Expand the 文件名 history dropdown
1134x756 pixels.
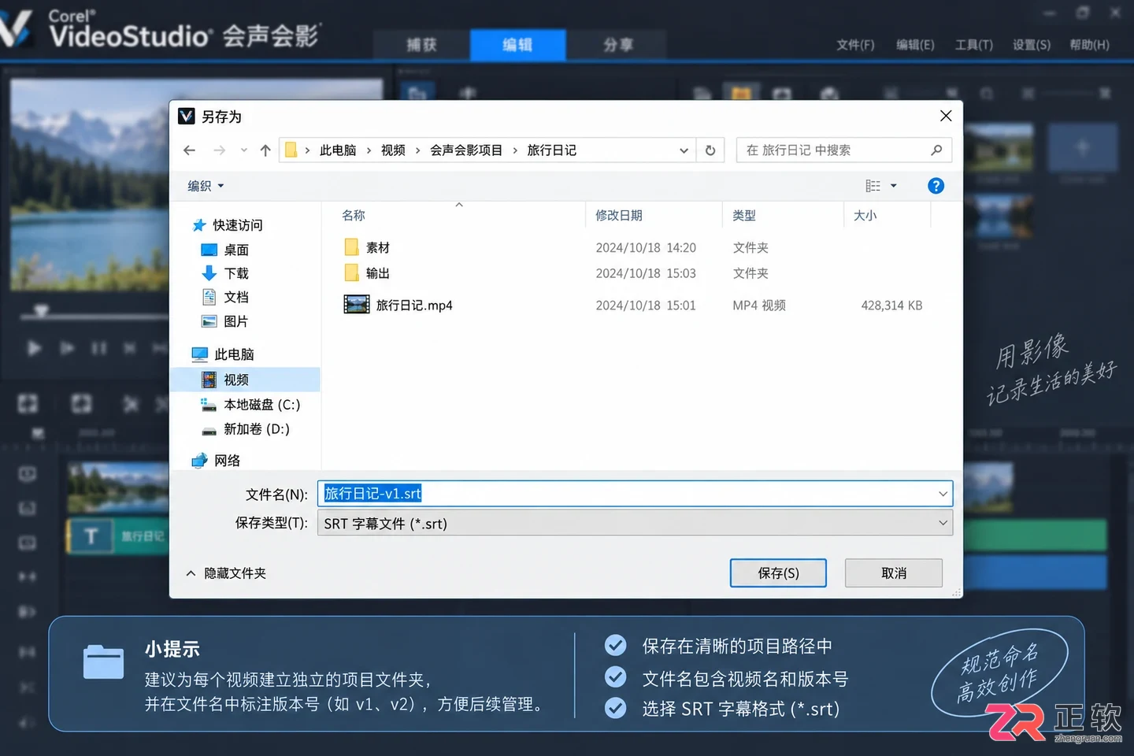coord(943,494)
